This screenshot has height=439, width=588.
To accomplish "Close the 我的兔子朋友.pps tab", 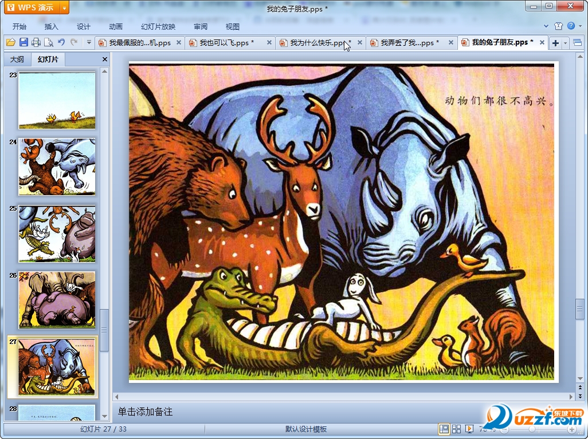I will (542, 43).
